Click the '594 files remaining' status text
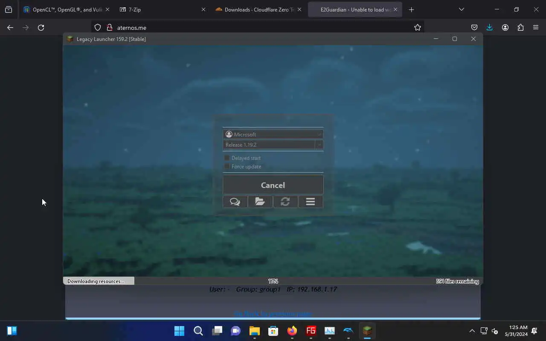Image resolution: width=546 pixels, height=341 pixels. coord(457,281)
